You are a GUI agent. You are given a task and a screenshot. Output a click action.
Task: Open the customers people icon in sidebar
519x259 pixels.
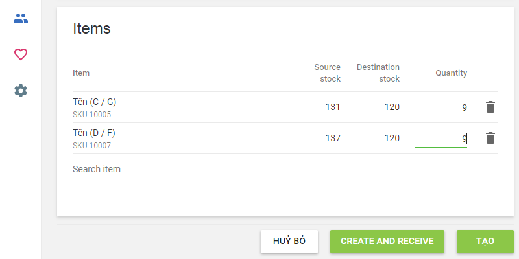click(21, 18)
